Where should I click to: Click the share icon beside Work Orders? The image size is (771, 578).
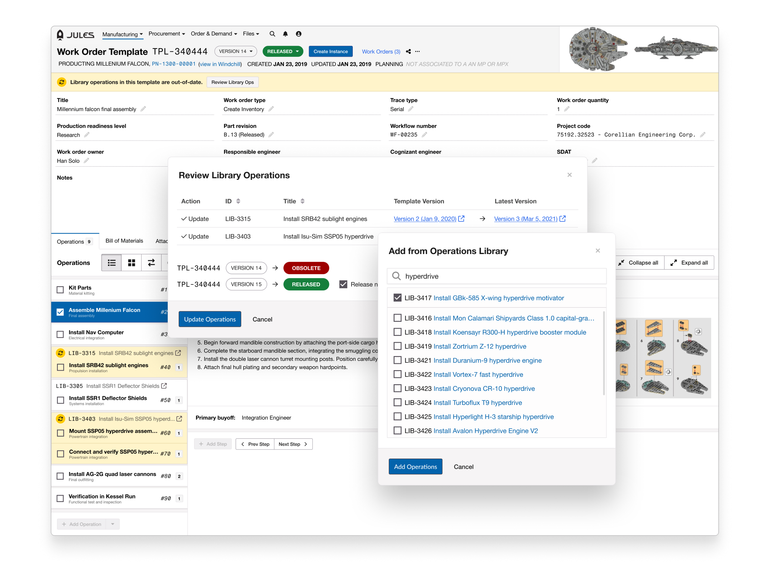(408, 51)
